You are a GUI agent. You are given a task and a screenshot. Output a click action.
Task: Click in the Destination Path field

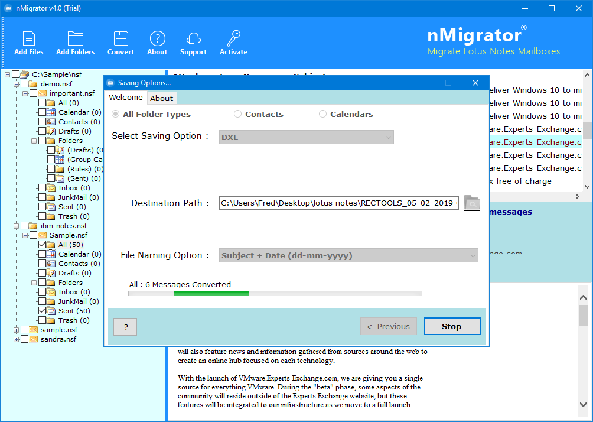(339, 203)
